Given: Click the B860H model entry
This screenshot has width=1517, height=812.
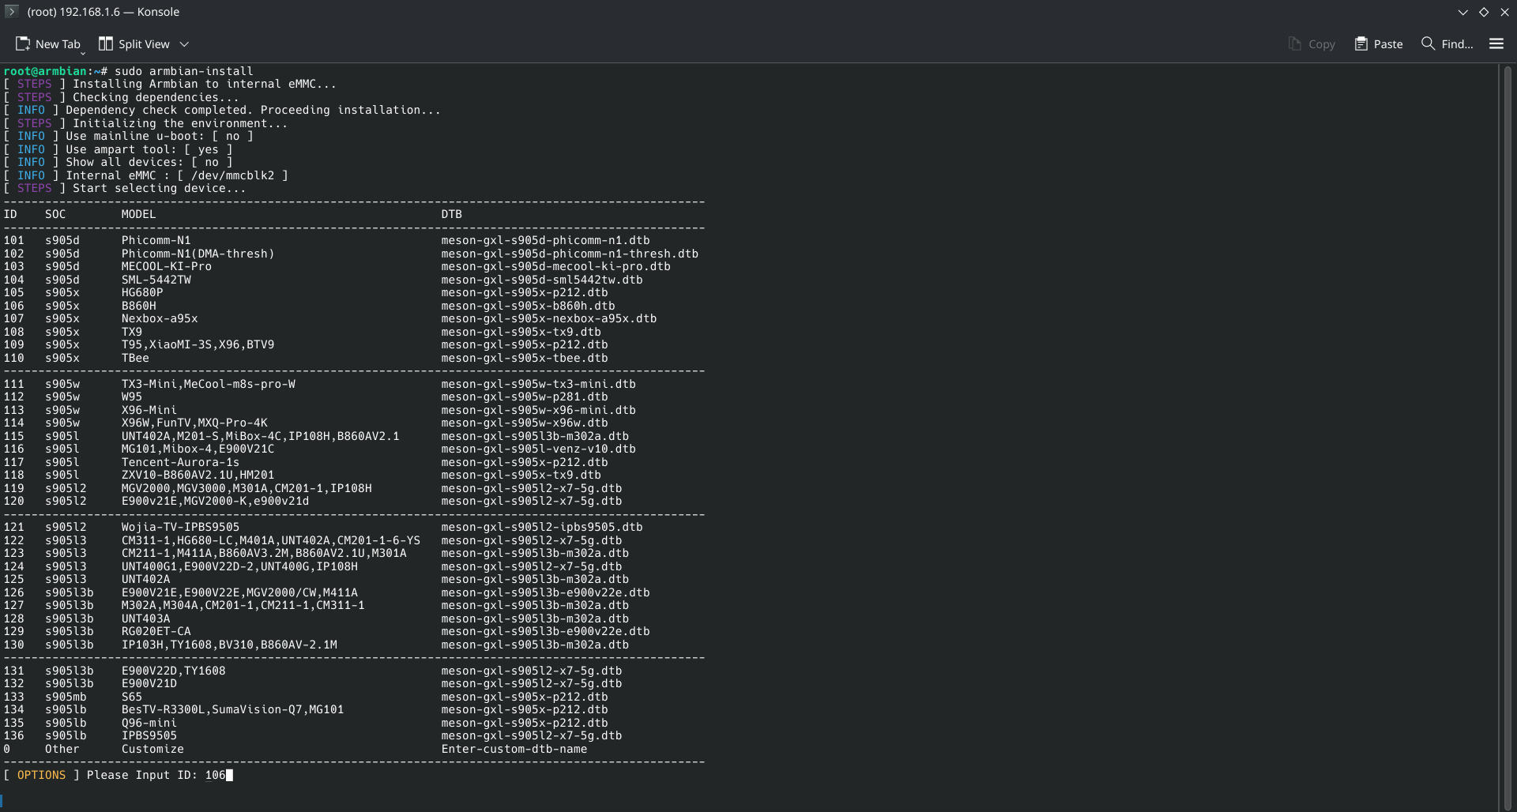Looking at the screenshot, I should point(138,306).
